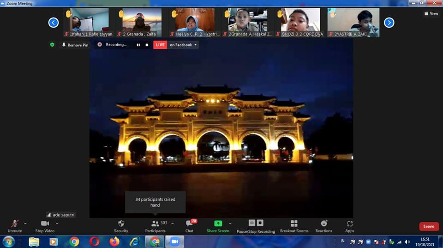Click network signal icon in system tray
443x248 pixels.
pos(399,242)
